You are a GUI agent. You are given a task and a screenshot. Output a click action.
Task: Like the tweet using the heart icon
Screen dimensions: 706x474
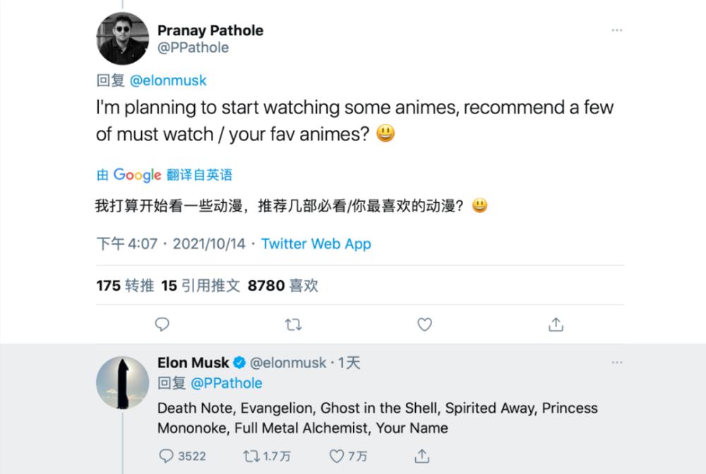(424, 324)
